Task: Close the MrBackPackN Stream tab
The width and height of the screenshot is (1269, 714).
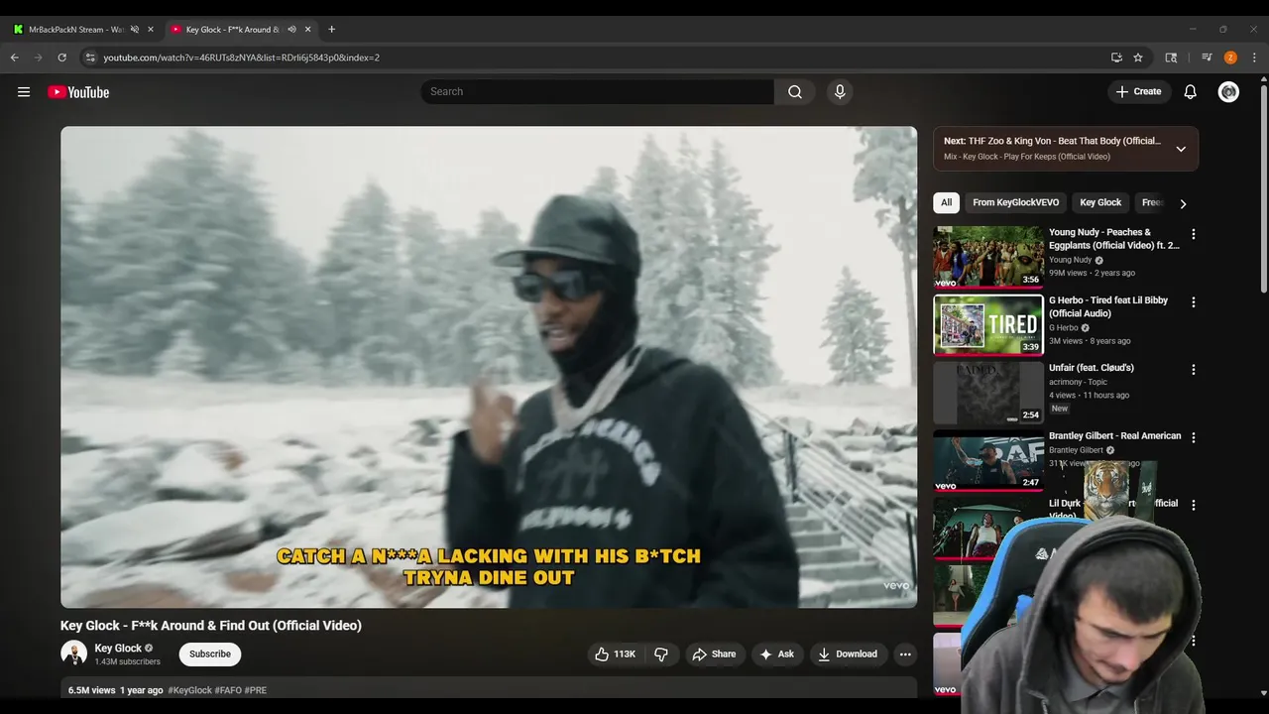Action: pyautogui.click(x=151, y=29)
